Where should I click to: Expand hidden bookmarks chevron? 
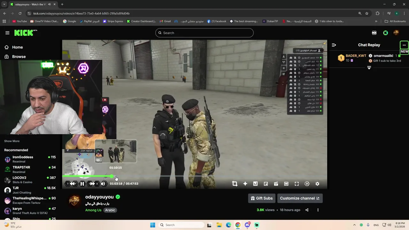pos(376,21)
